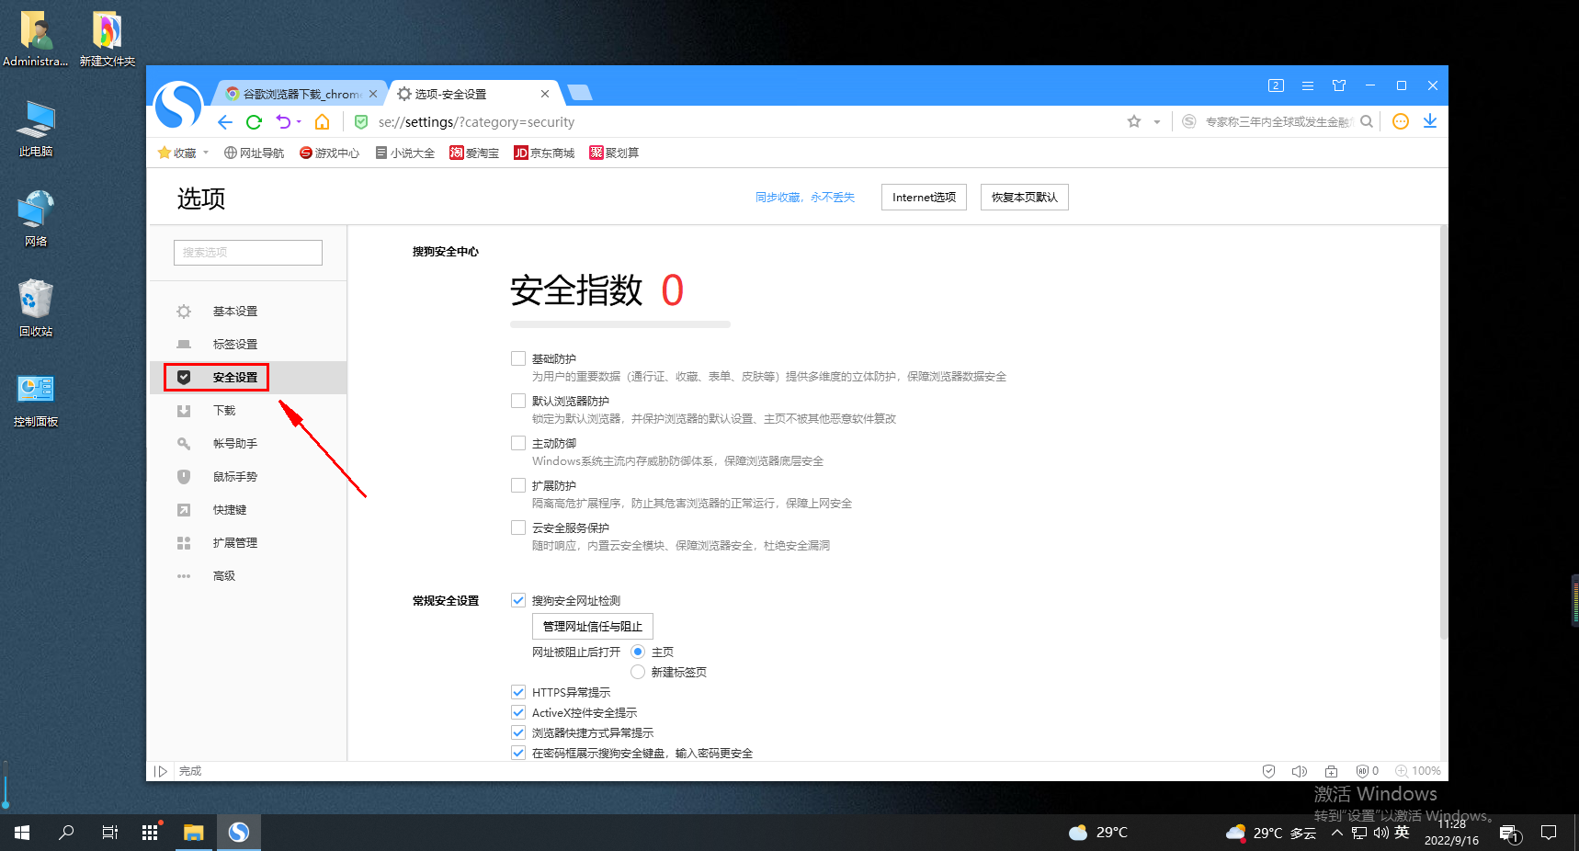Open the hamburger main menu icon
Viewport: 1579px width, 851px height.
tap(1307, 85)
